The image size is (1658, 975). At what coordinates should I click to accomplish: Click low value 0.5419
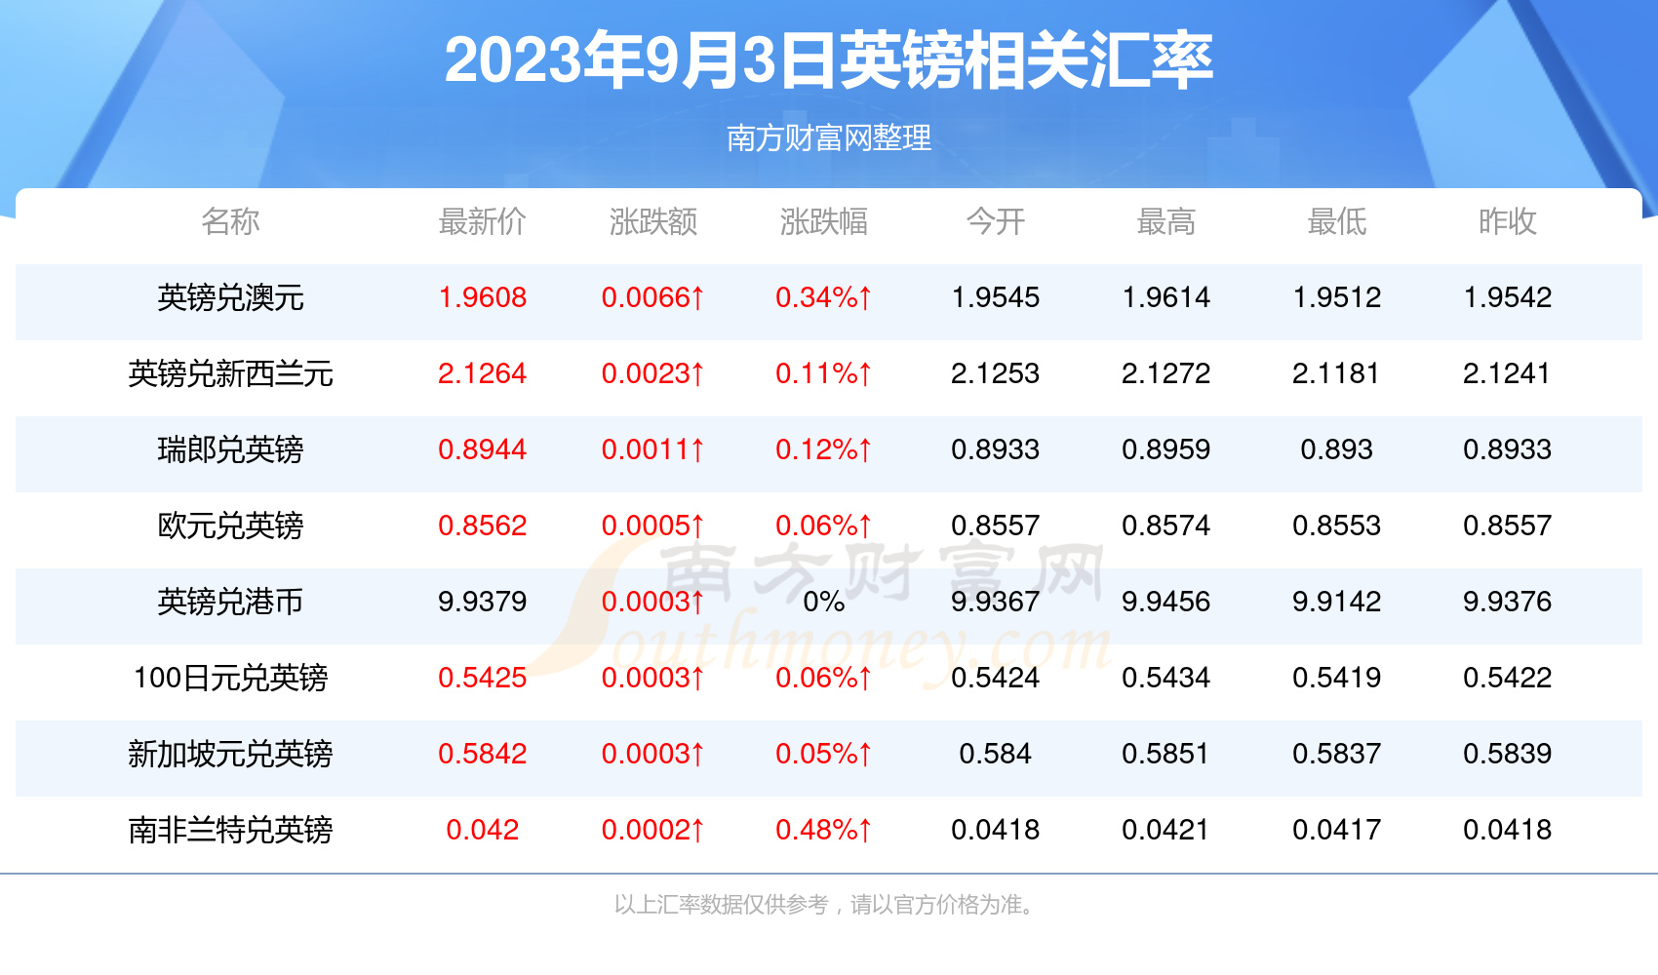1336,678
